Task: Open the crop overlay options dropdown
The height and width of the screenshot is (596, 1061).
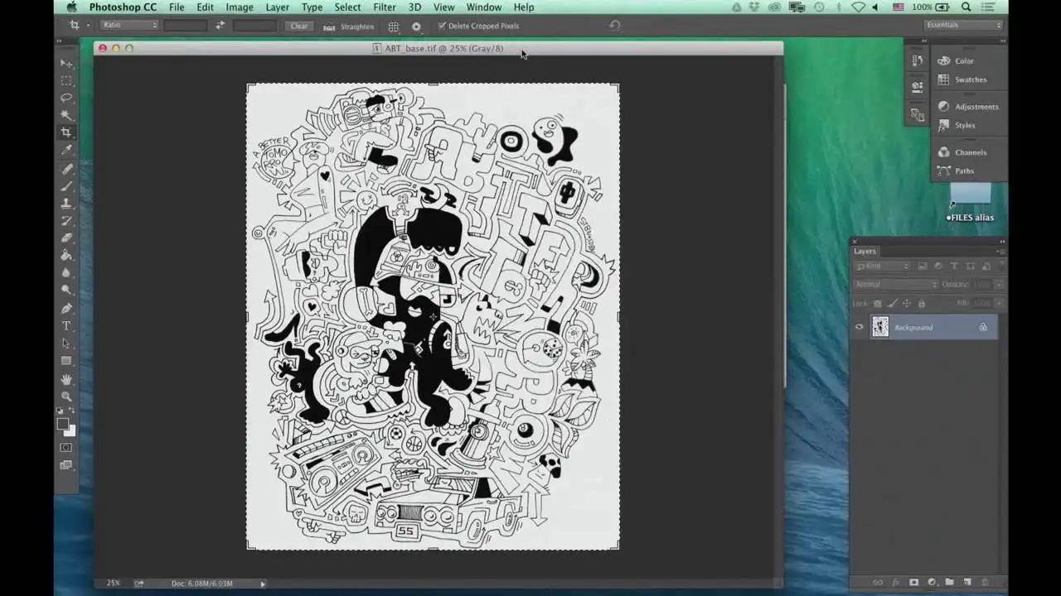Action: [393, 26]
